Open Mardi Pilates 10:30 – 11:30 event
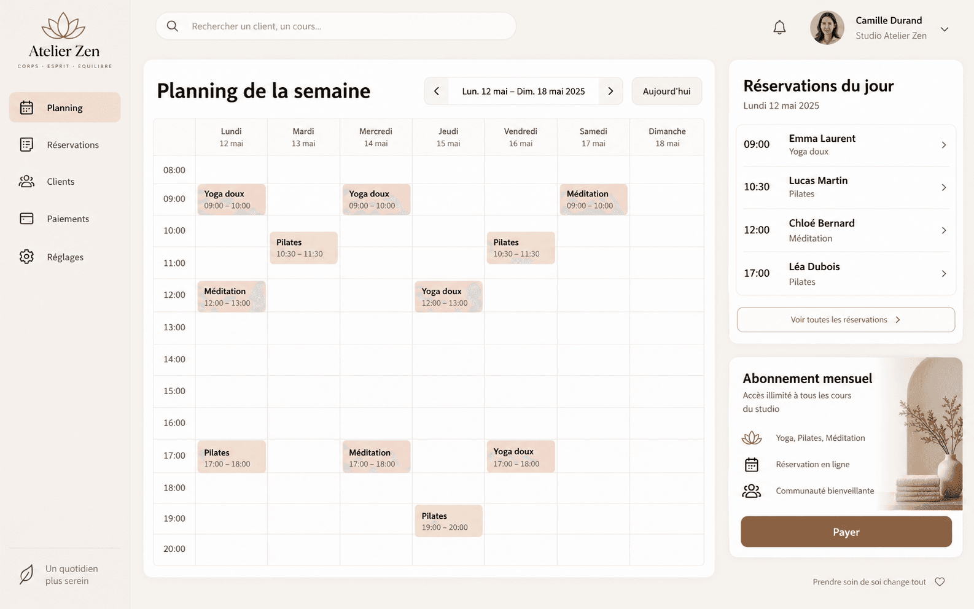This screenshot has width=974, height=609. point(303,248)
